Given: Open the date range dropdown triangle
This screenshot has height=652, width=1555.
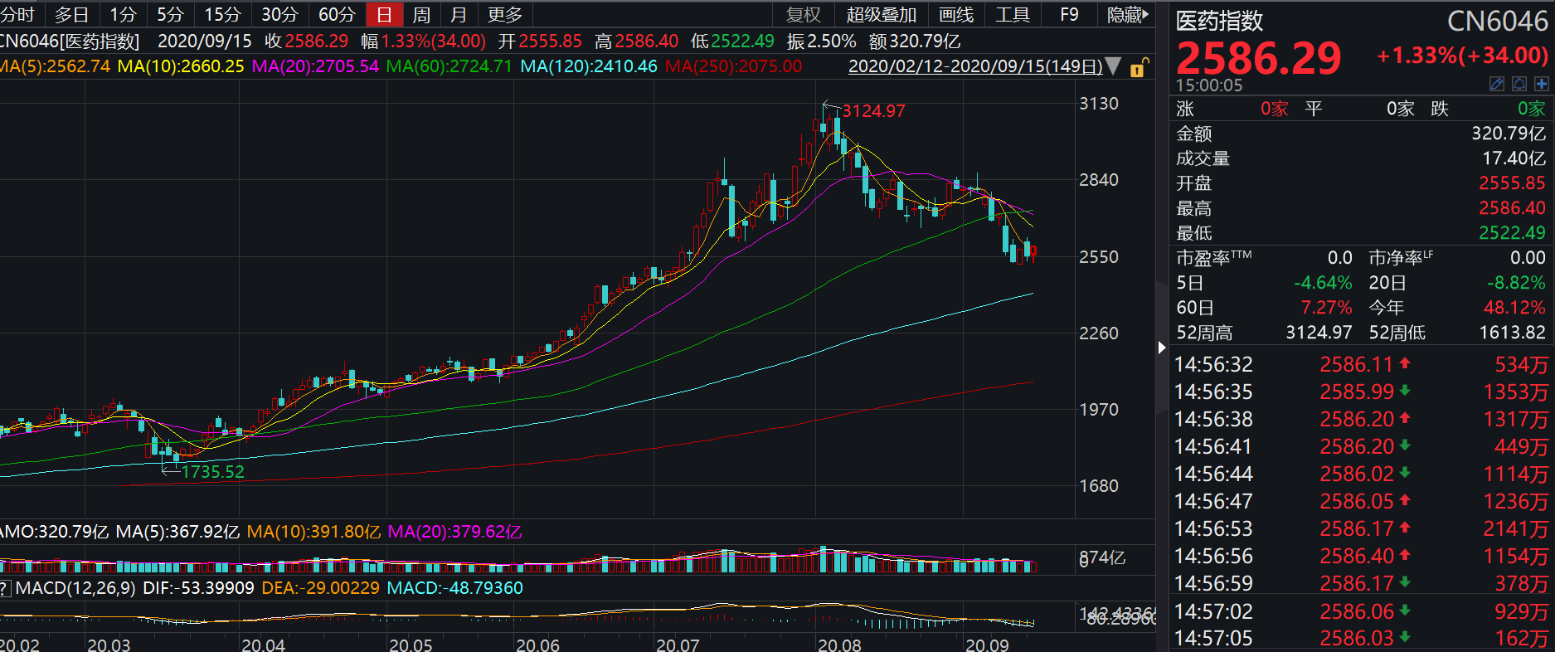Looking at the screenshot, I should (1114, 66).
